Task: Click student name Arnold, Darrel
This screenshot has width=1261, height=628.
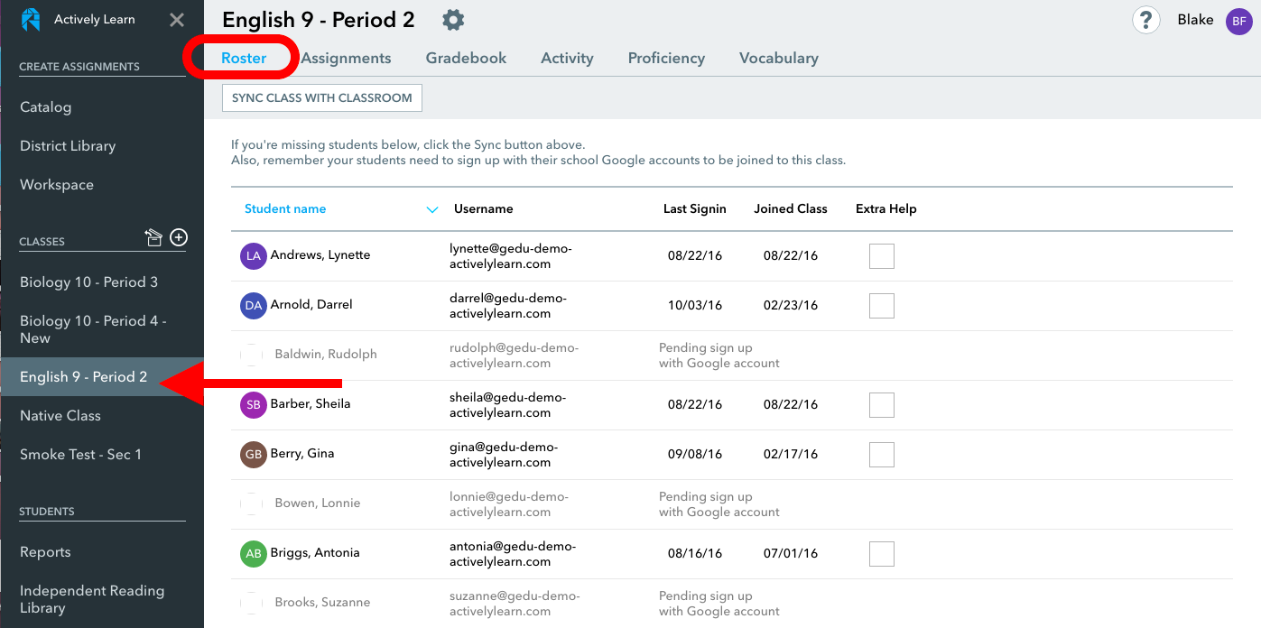Action: (311, 304)
